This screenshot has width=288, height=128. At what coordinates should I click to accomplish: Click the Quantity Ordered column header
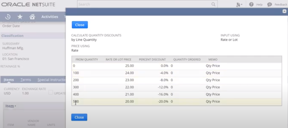pos(187,59)
